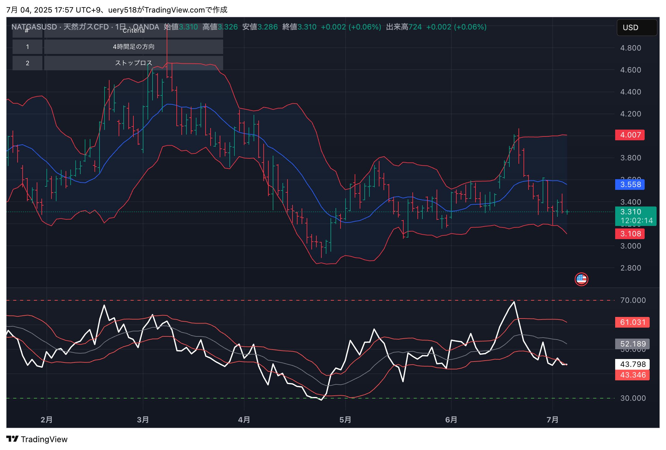Viewport: 666px width, 450px height.
Task: Click the 70.000 RSI overbought level label
Action: pos(633,300)
